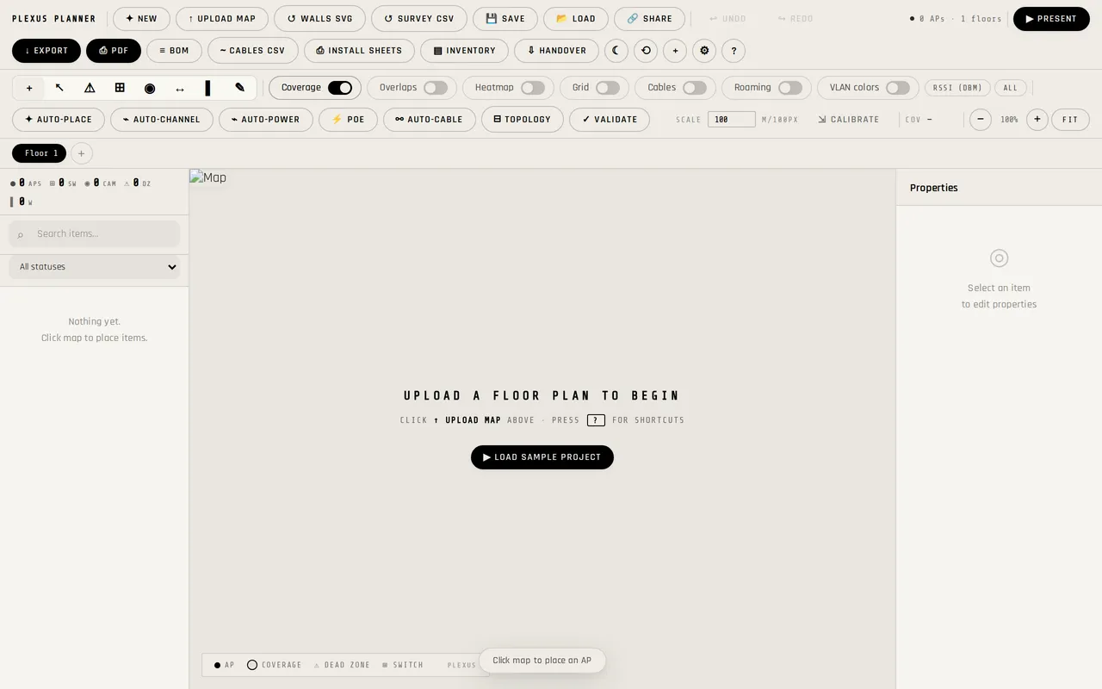Add a new floor with plus

[x=81, y=153]
